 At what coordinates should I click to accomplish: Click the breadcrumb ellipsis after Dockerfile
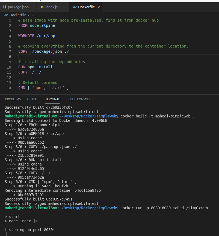point(32,15)
